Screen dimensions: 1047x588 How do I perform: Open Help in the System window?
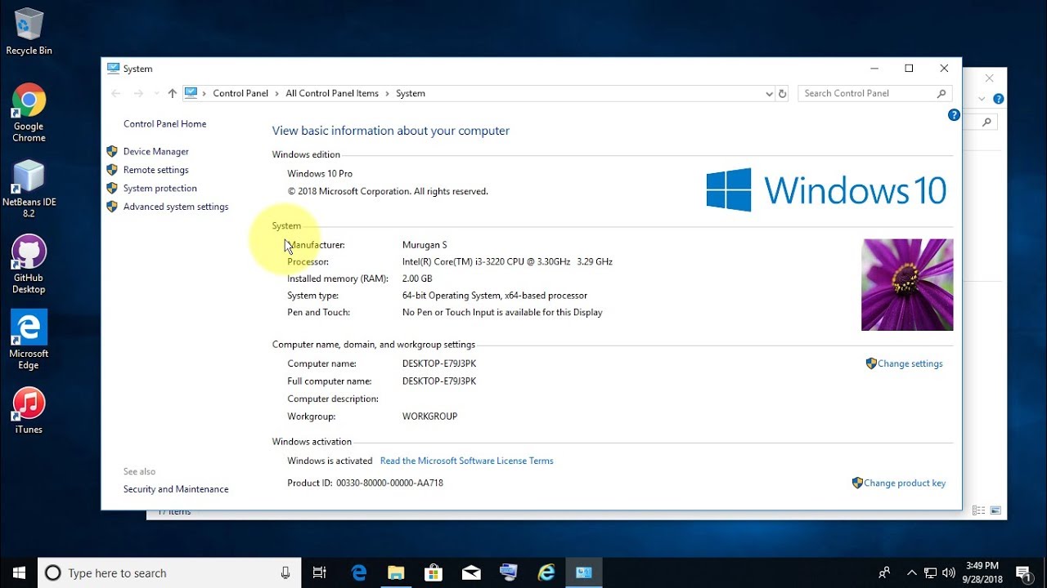coord(954,115)
